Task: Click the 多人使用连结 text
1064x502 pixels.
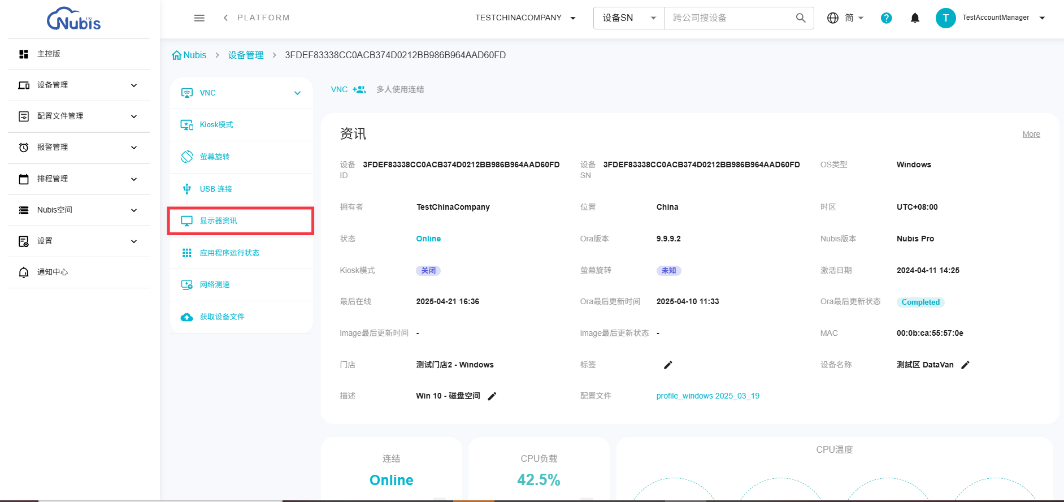Action: (400, 89)
